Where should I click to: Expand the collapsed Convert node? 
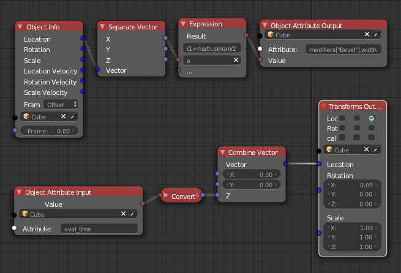tap(166, 195)
